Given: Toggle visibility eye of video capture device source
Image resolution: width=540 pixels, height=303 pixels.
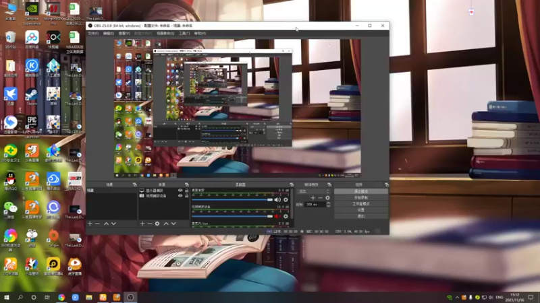Looking at the screenshot, I should (180, 196).
